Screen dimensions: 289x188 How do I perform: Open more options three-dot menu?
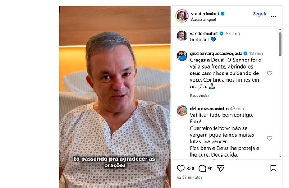click(273, 16)
